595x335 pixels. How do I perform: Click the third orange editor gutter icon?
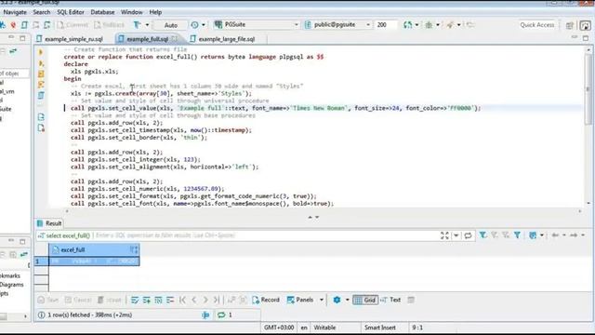click(x=41, y=74)
